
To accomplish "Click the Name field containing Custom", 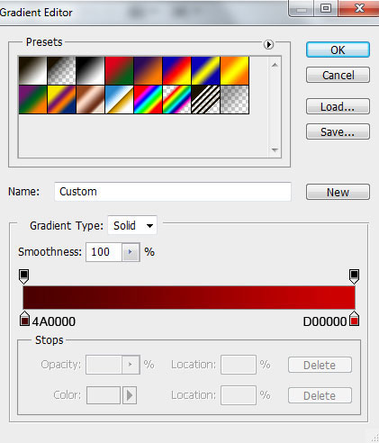I will (x=173, y=192).
